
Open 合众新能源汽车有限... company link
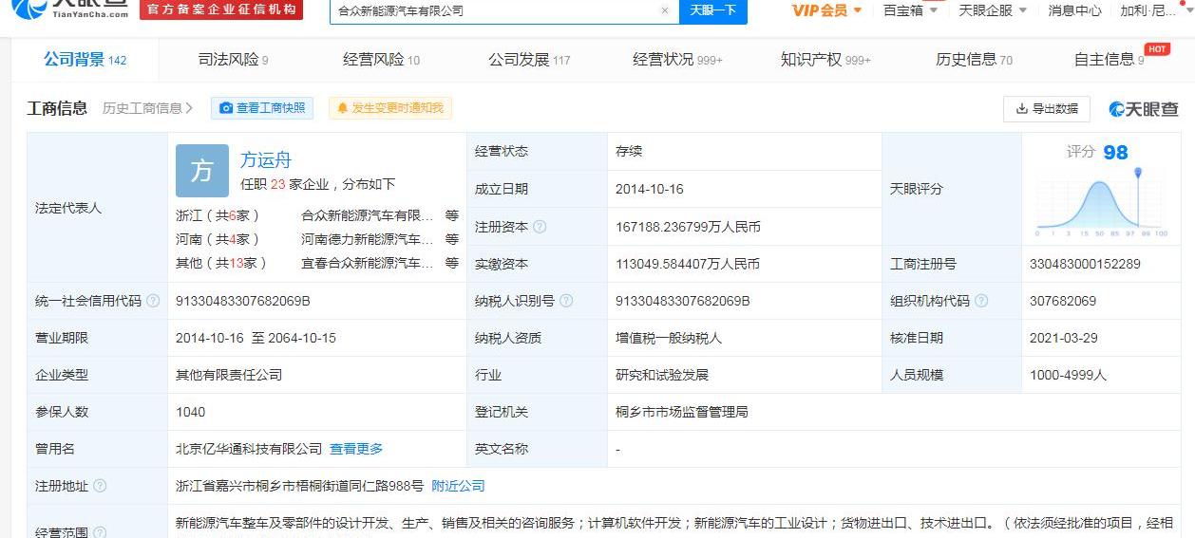click(368, 215)
